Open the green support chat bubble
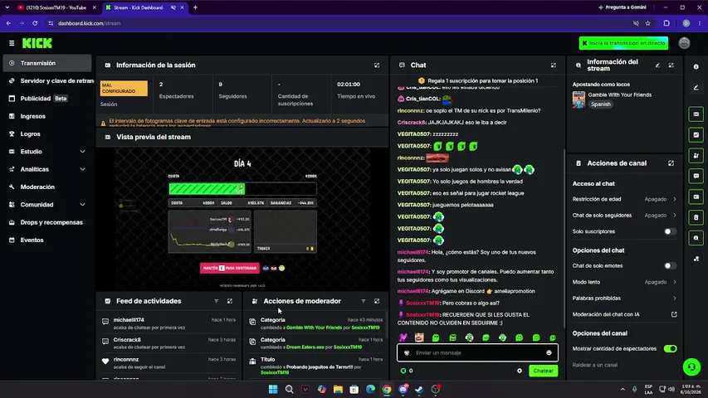 [691, 366]
